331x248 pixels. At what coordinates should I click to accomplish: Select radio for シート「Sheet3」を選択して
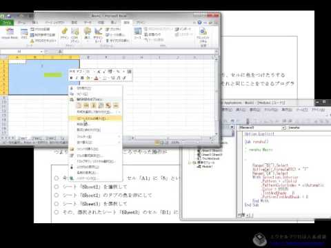tap(57, 204)
